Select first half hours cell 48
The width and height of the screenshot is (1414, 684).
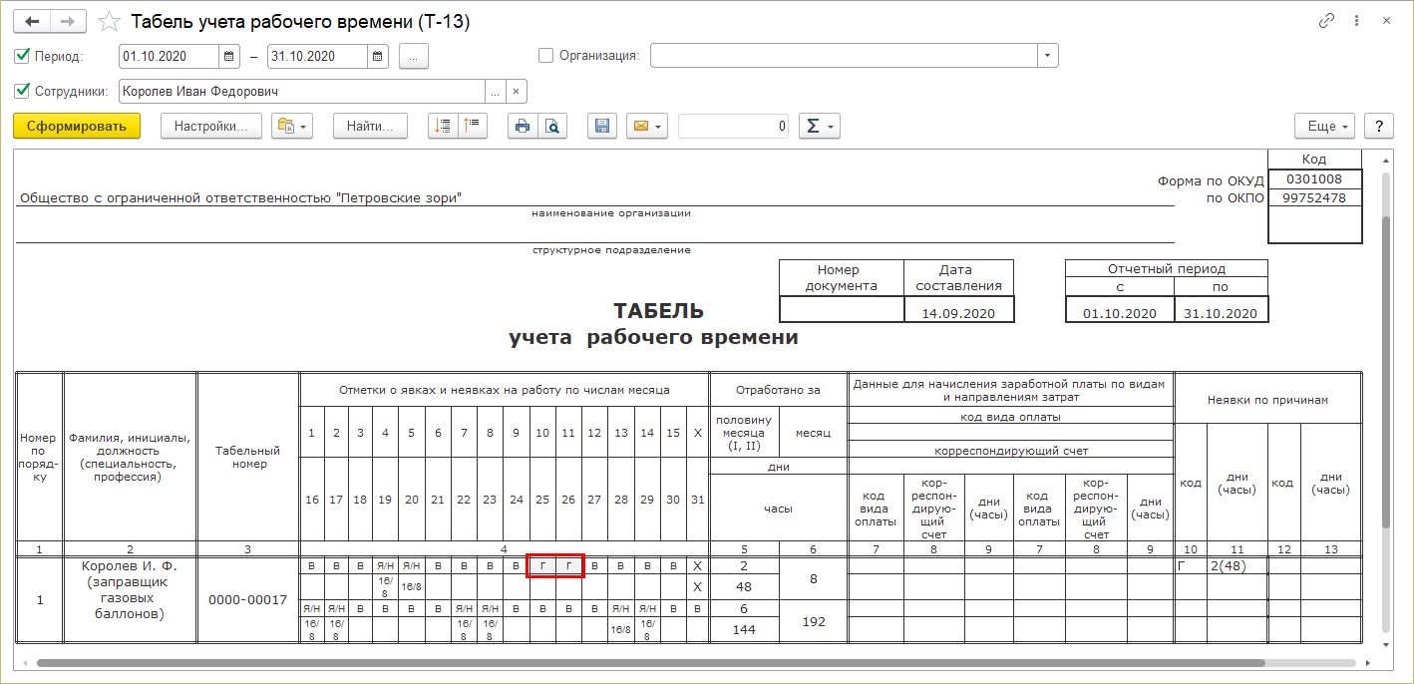[x=744, y=587]
